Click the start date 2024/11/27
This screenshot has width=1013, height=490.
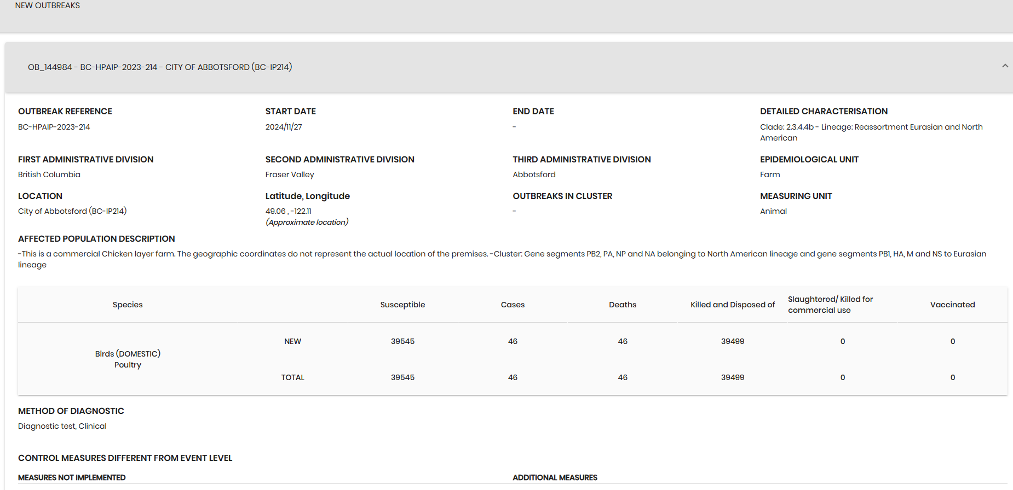[x=284, y=127]
